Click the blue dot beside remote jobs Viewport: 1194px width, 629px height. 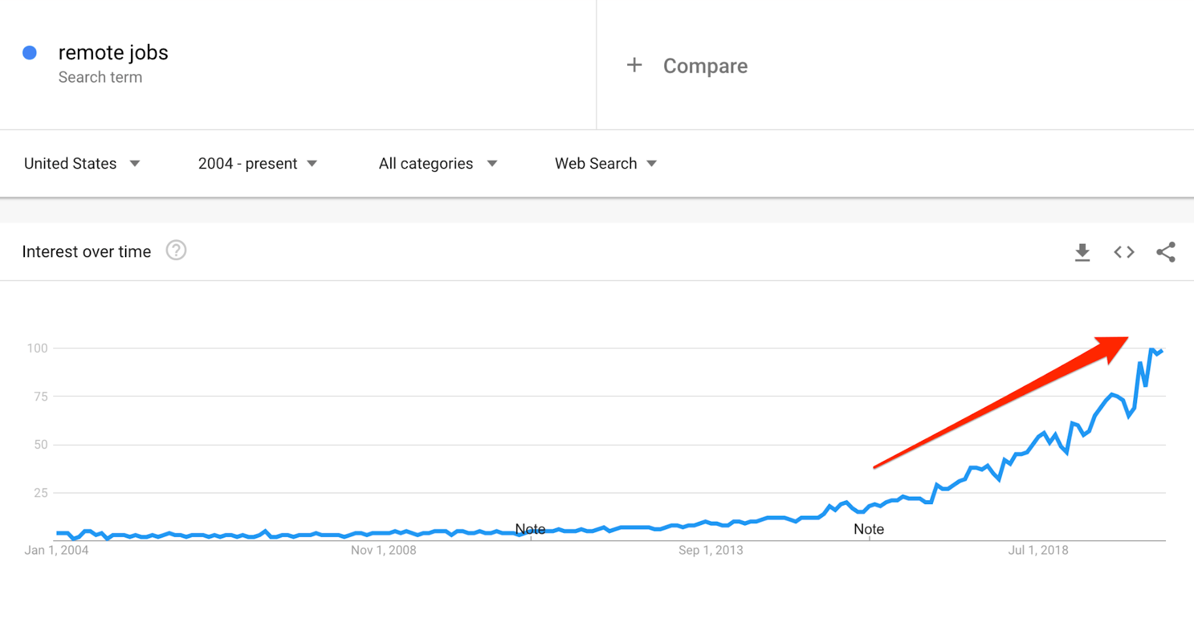(29, 53)
